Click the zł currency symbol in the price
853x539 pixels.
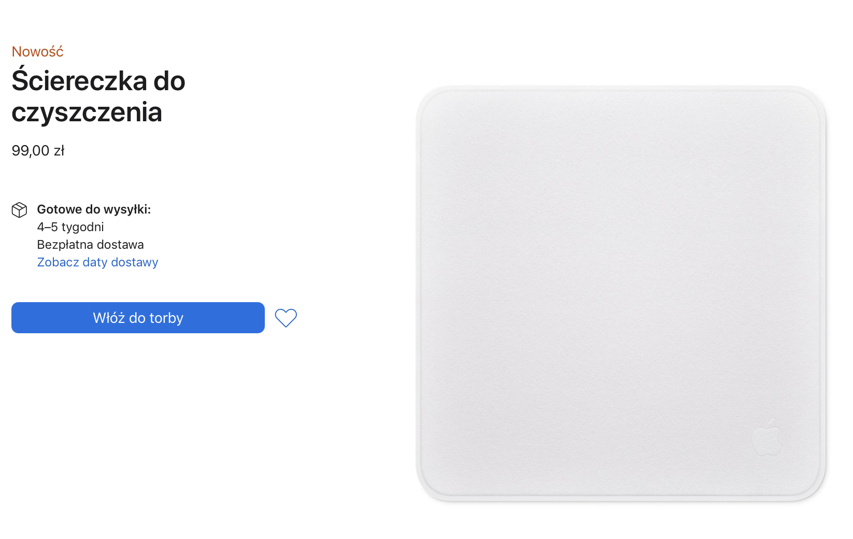click(x=59, y=151)
